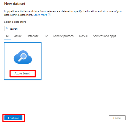Switch to the Database tab
This screenshot has width=130, height=127.
33,36
